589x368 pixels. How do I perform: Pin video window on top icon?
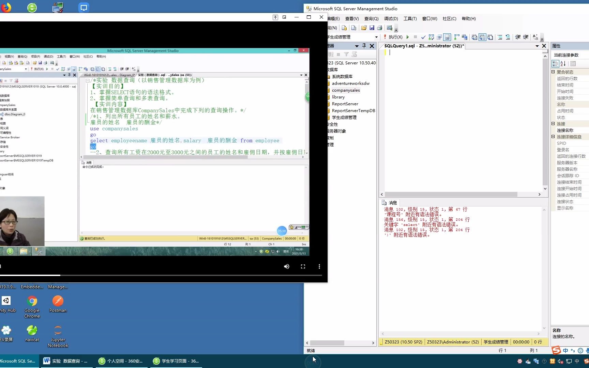click(275, 17)
